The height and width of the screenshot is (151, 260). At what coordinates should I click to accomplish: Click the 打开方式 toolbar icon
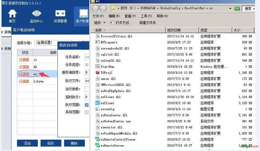tap(112, 23)
